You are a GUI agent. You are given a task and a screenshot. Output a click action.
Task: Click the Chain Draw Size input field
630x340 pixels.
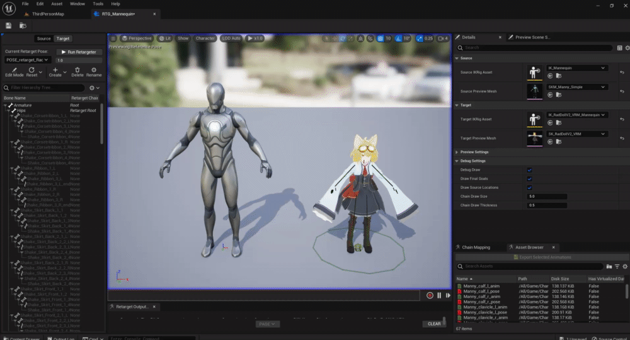coord(547,196)
